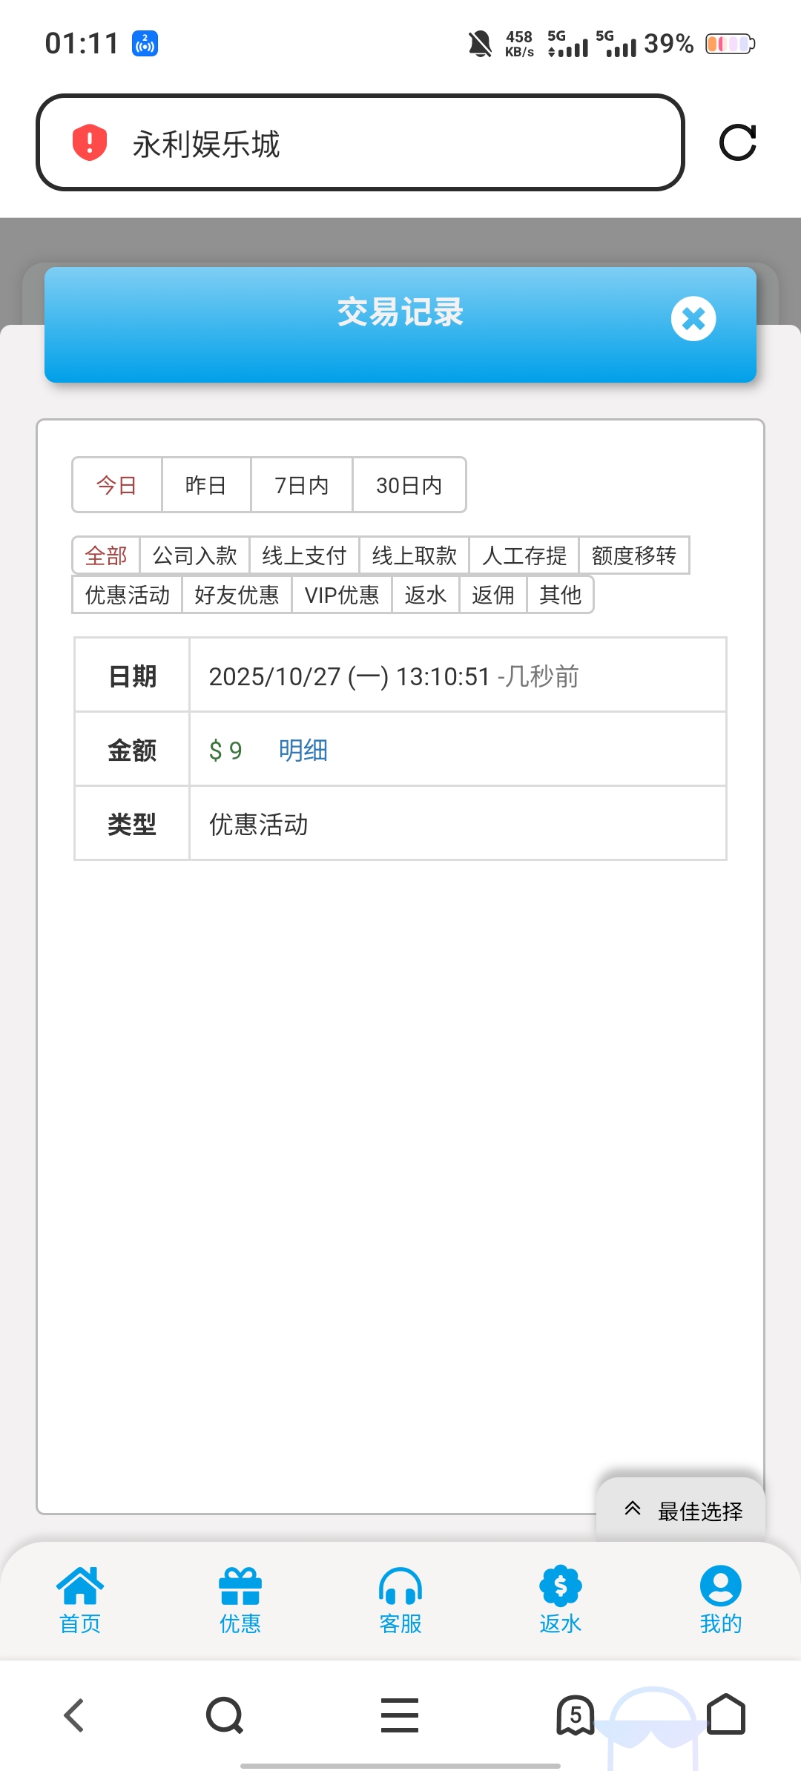Choose the 30日内 date range
Viewport: 801px width, 1771px height.
pos(409,485)
